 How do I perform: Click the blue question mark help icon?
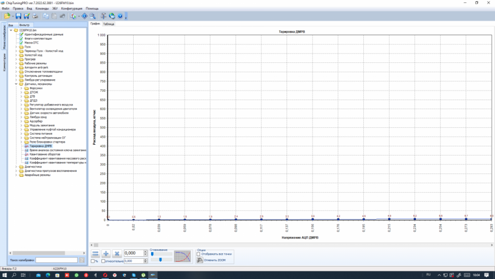coord(120,16)
